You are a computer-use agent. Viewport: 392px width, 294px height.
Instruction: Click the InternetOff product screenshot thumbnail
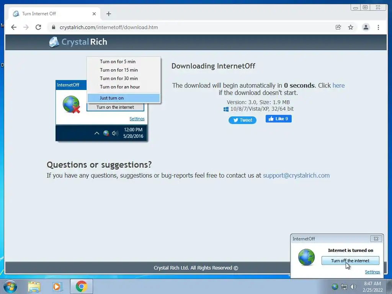(108, 99)
